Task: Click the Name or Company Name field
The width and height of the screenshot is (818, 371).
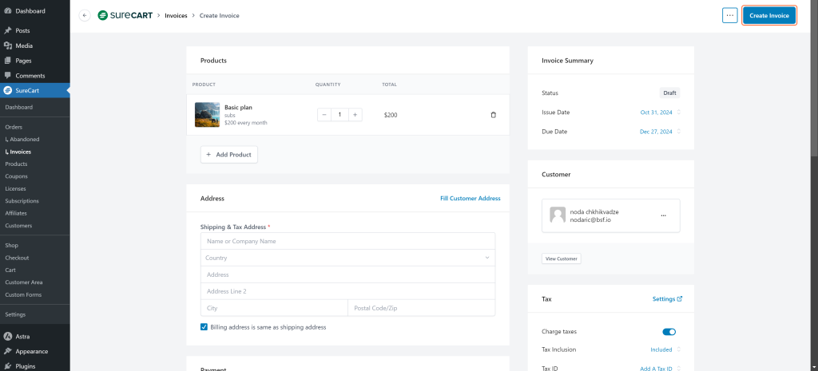Action: [347, 241]
